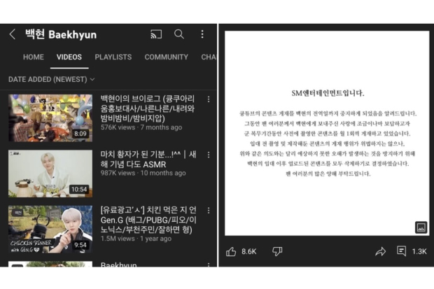The width and height of the screenshot is (434, 289).
Task: Open the title 마치 황자가 된 기분
Action: tap(148, 159)
